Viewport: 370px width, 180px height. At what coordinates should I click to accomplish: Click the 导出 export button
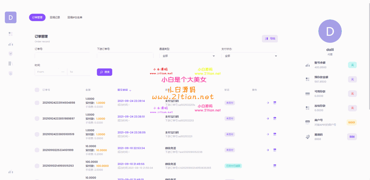pyautogui.click(x=270, y=39)
